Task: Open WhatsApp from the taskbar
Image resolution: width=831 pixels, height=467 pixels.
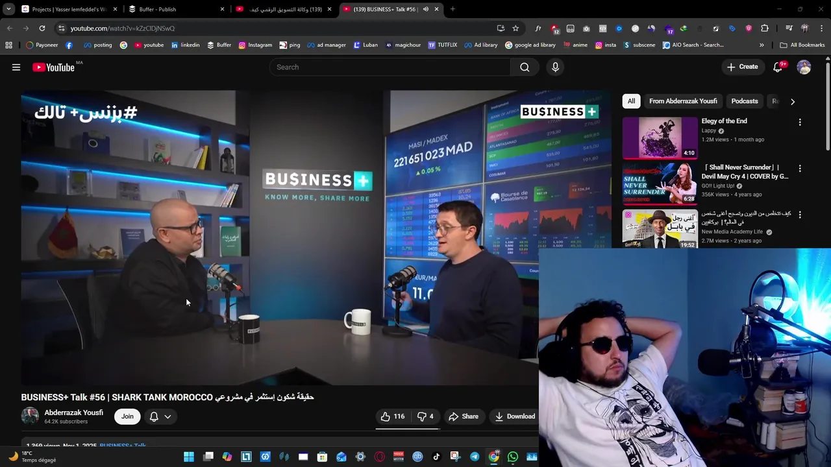Action: 513,457
